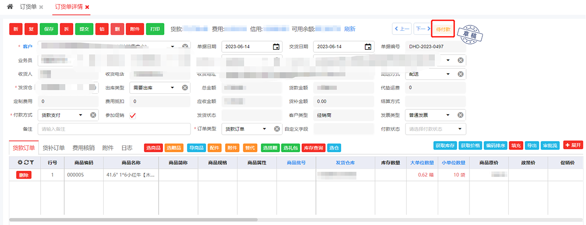Close the 订货单详情 tab
Viewport: 586px width, 225px height.
click(87, 7)
